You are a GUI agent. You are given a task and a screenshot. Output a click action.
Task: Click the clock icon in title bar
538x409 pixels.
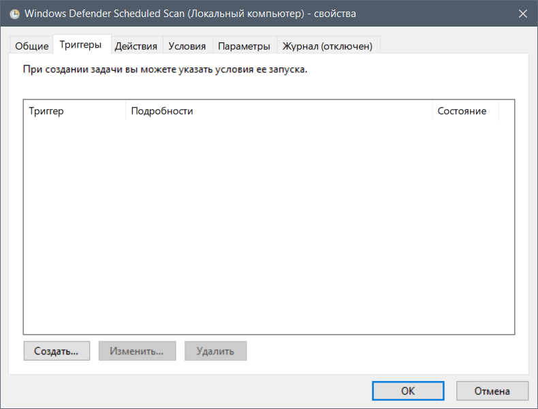tap(14, 14)
